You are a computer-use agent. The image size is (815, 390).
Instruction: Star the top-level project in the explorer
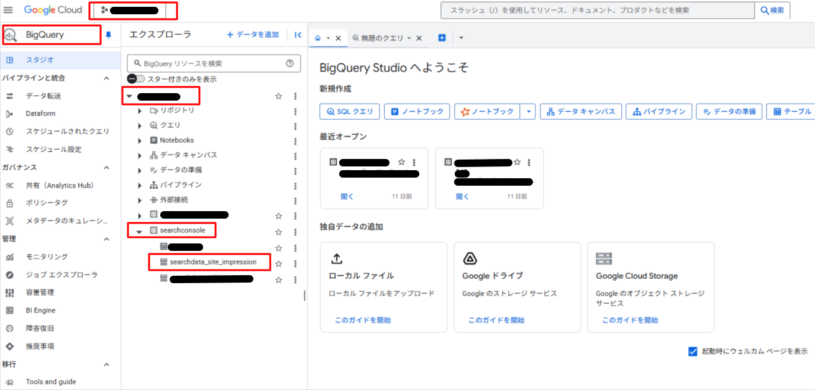[x=279, y=96]
